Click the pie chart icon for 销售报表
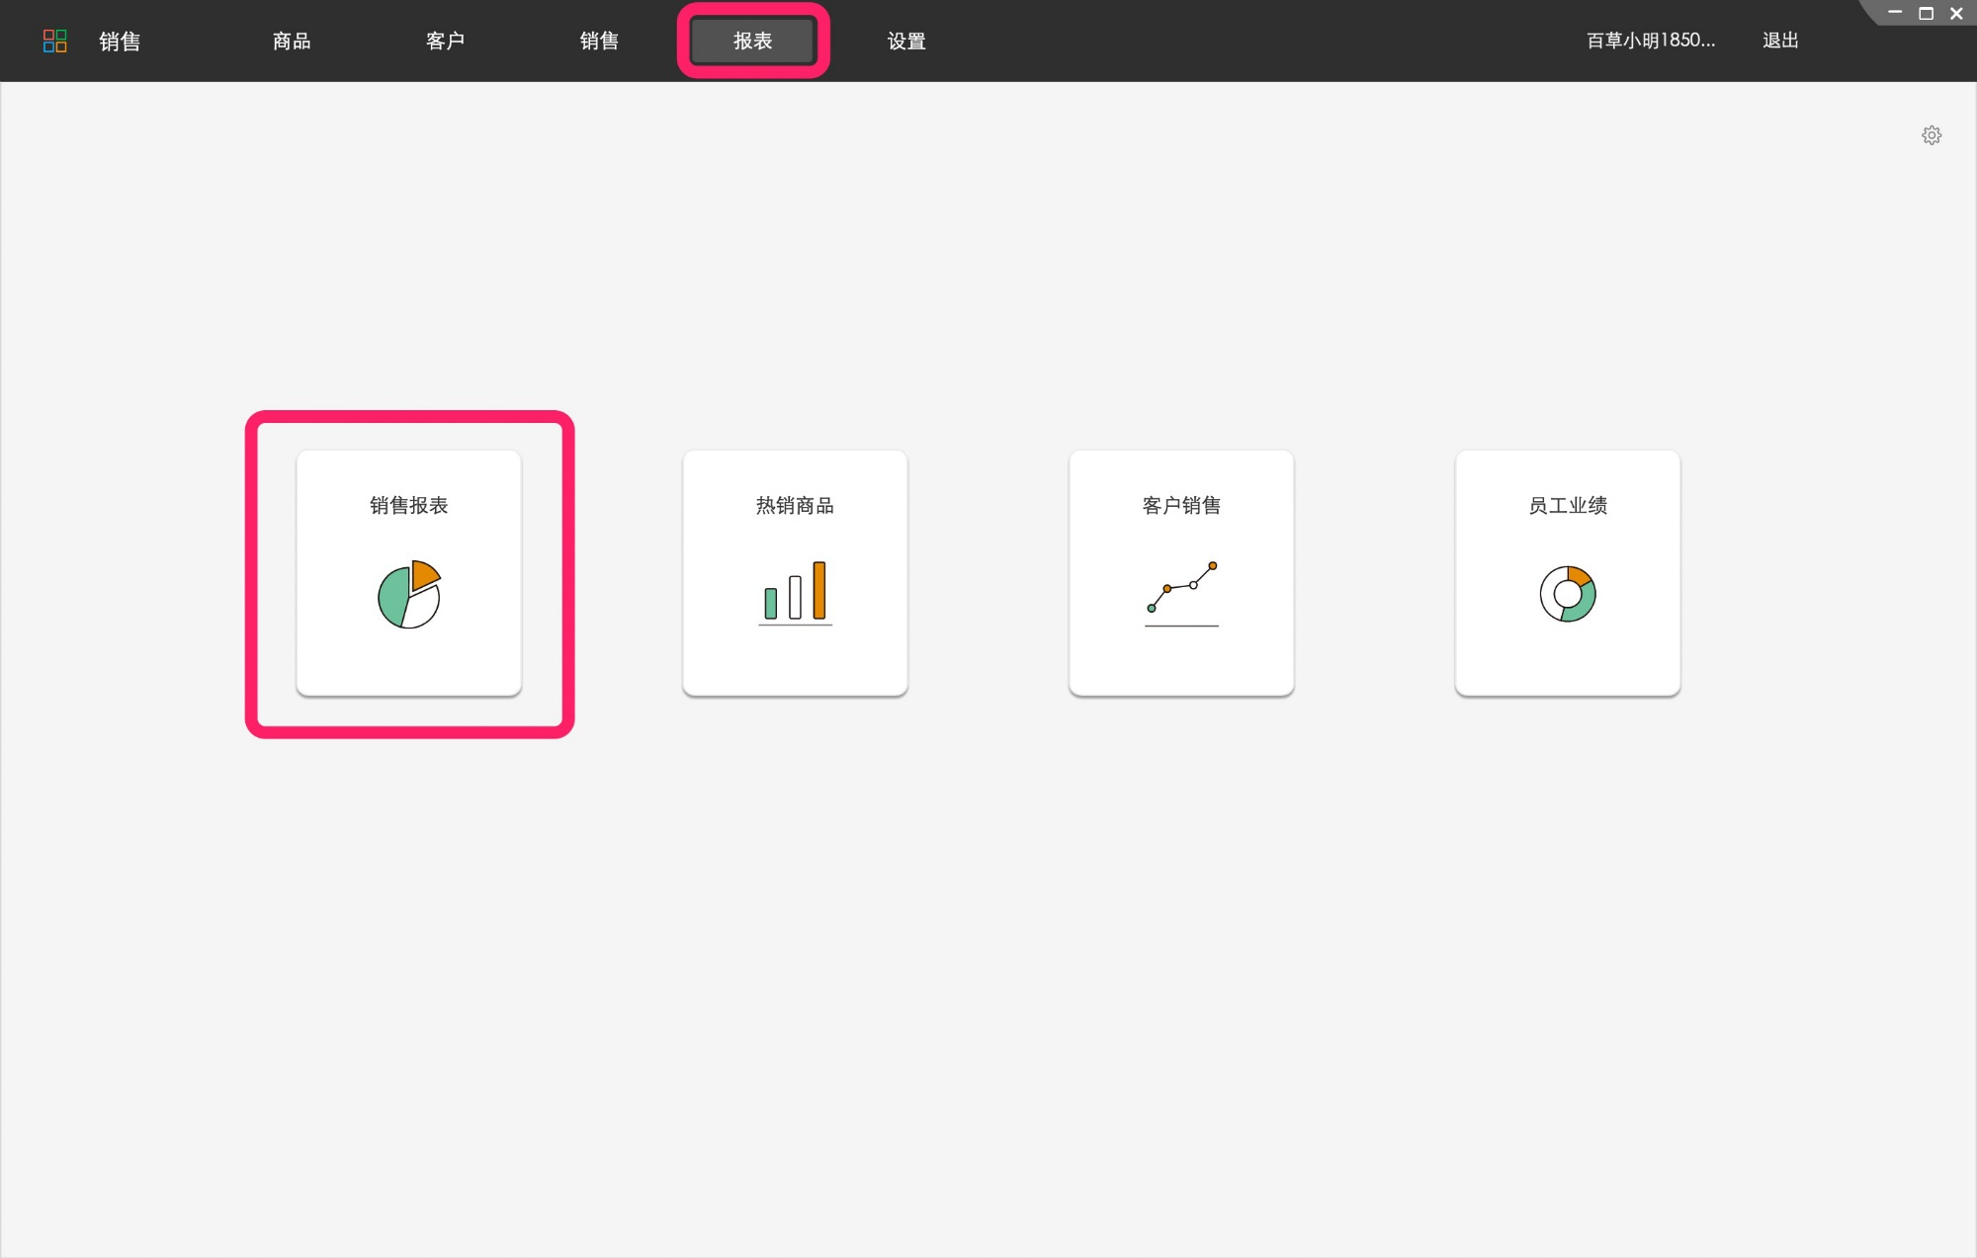The width and height of the screenshot is (1977, 1258). click(409, 594)
